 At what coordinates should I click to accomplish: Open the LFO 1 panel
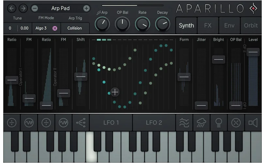pos(111,123)
